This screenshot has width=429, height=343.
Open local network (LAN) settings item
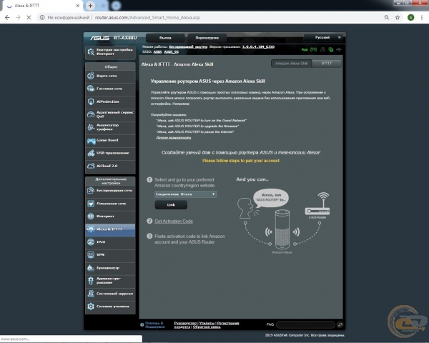click(x=110, y=204)
